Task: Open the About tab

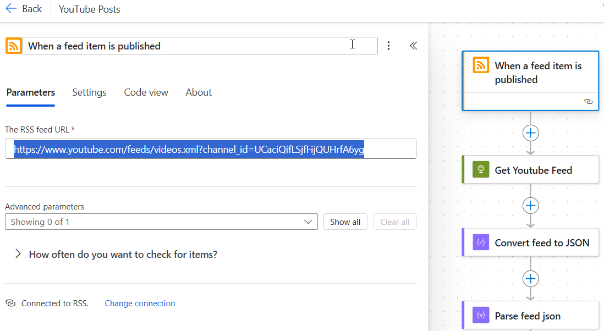Action: (199, 92)
